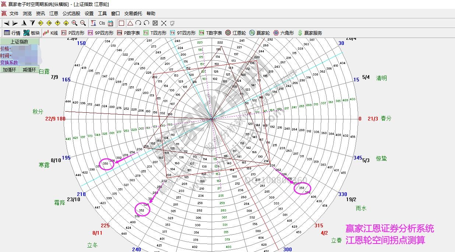The width and height of the screenshot is (455, 252).
Task: Open the 文件 menu
Action: point(14,13)
